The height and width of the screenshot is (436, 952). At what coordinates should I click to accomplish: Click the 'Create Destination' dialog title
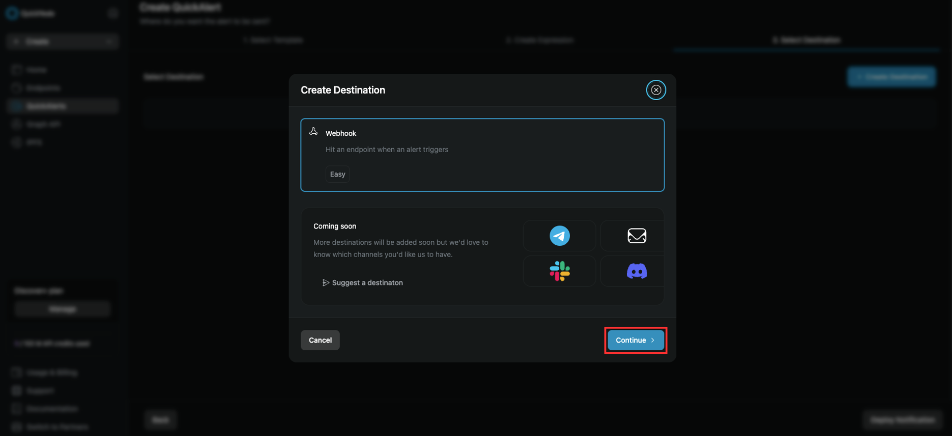tap(343, 90)
